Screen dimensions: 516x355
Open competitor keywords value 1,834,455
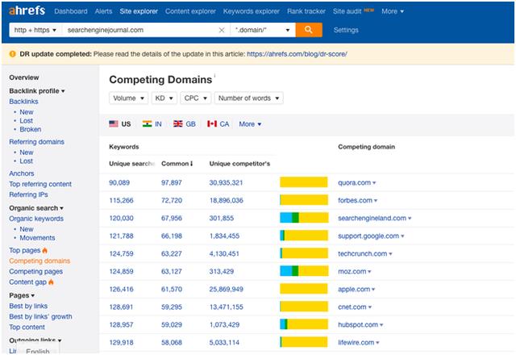224,236
